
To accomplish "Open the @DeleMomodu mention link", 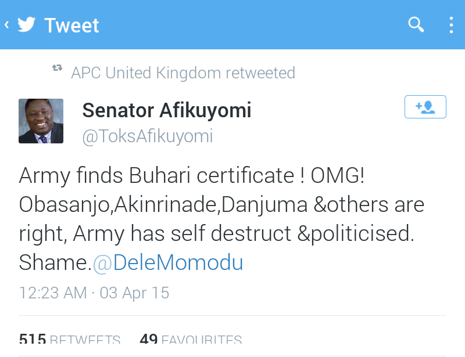I will click(x=168, y=263).
